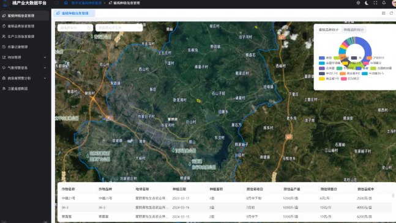Click the table vertical scrollbar

pos(393,196)
